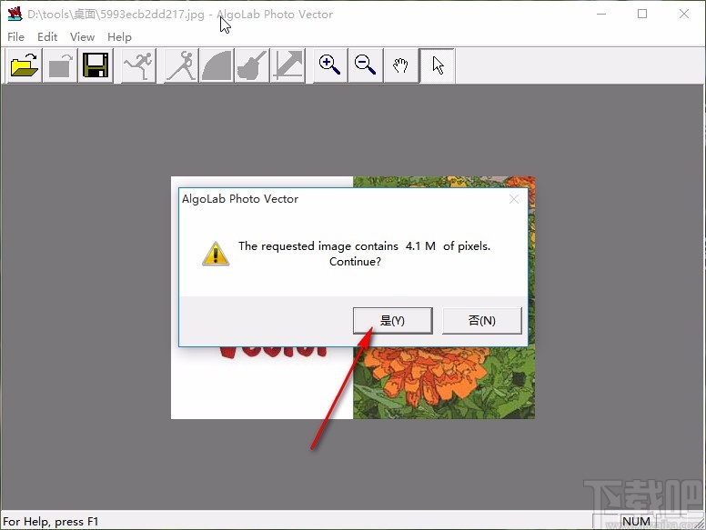Image resolution: width=706 pixels, height=530 pixels.
Task: Open the File menu
Action: [15, 37]
